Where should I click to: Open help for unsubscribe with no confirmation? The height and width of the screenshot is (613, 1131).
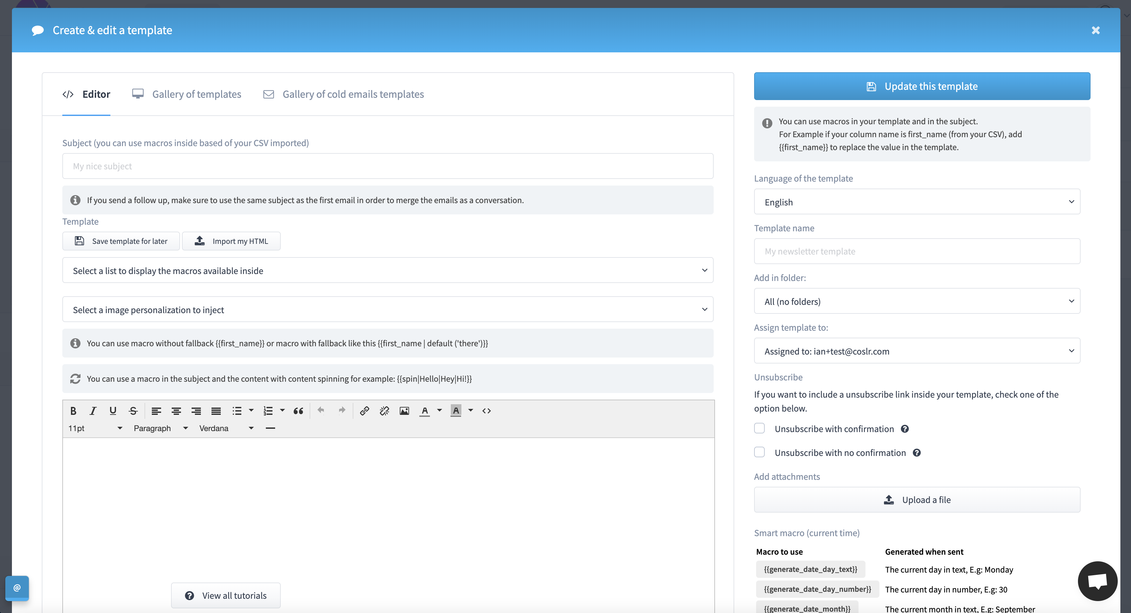pyautogui.click(x=916, y=452)
